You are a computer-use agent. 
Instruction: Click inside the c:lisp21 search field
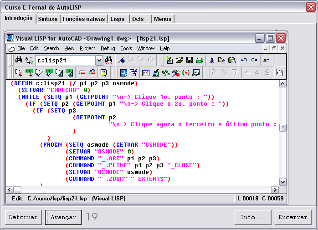click(x=65, y=61)
